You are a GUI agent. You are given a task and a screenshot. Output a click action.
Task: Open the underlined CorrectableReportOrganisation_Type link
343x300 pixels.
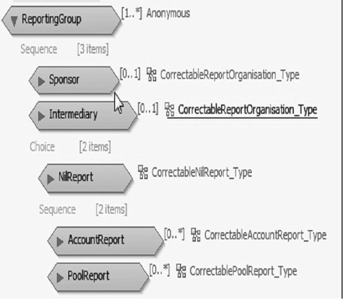point(247,110)
